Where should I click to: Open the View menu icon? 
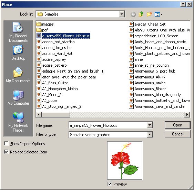point(159,14)
